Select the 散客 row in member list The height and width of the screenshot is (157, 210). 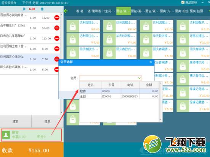(x=119, y=91)
